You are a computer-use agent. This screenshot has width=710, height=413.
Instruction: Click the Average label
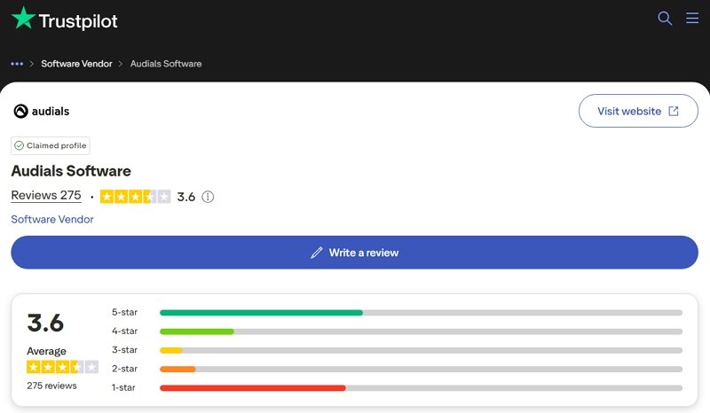(47, 351)
